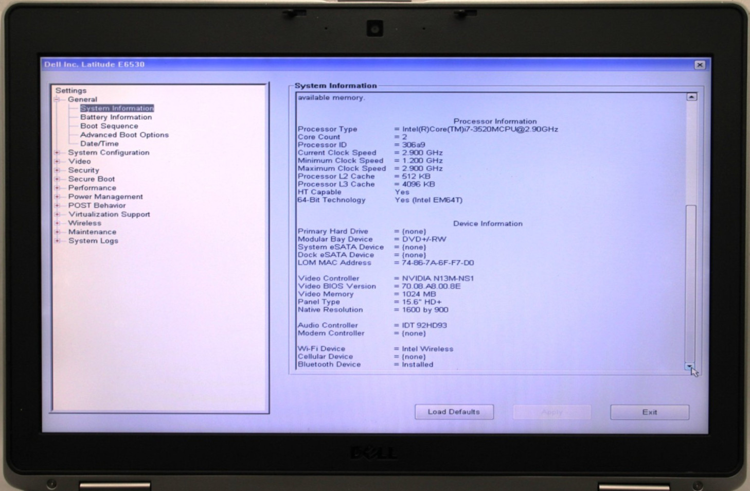This screenshot has width=750, height=491.
Task: Select the Maintenance category label
Action: pos(92,232)
